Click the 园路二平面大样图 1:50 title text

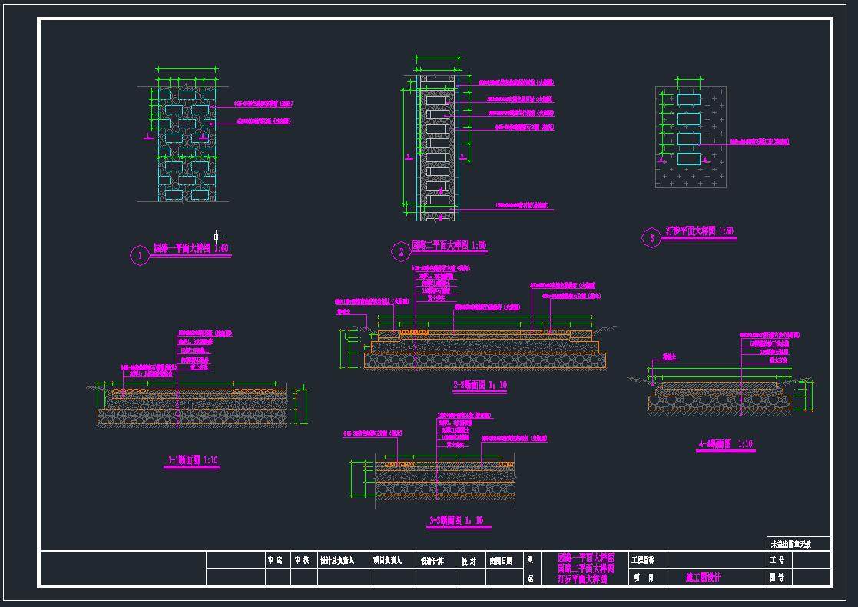point(449,246)
